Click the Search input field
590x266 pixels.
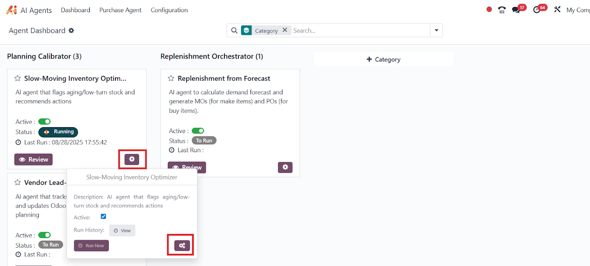(360, 31)
